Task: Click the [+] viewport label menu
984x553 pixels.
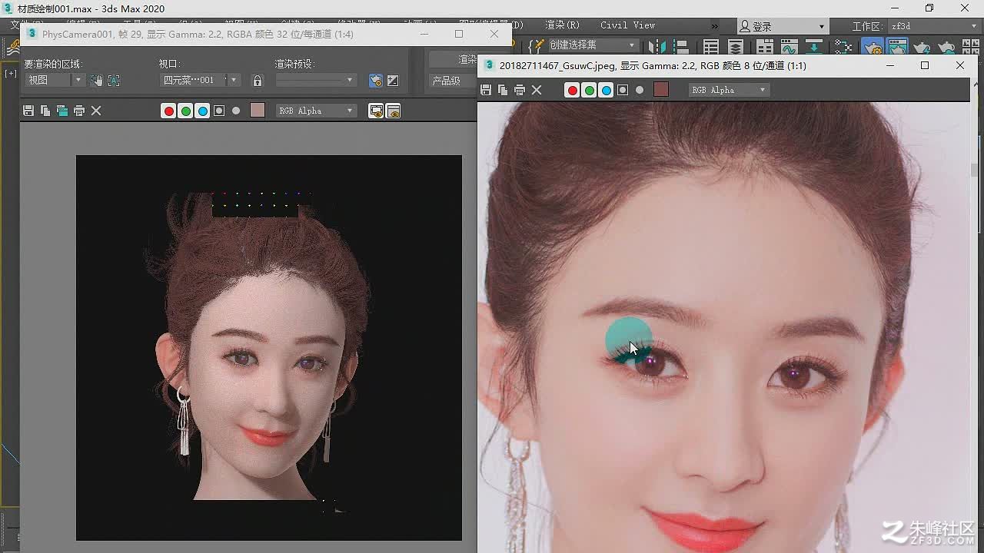Action: coord(10,74)
